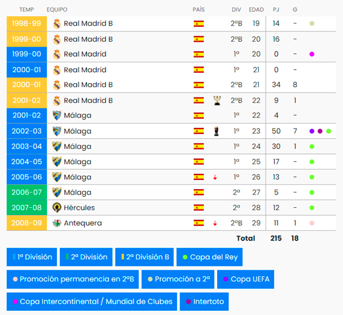The height and width of the screenshot is (315, 343).
Task: Click the 1998-99 season cell
Action: point(27,24)
